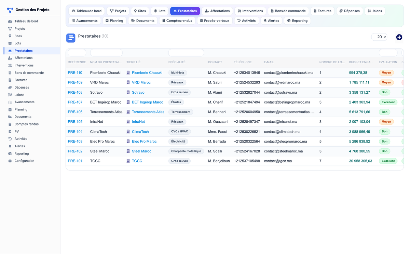Click the Excellent badge in BET Ingérop row
The width and height of the screenshot is (410, 254).
pyautogui.click(x=388, y=102)
